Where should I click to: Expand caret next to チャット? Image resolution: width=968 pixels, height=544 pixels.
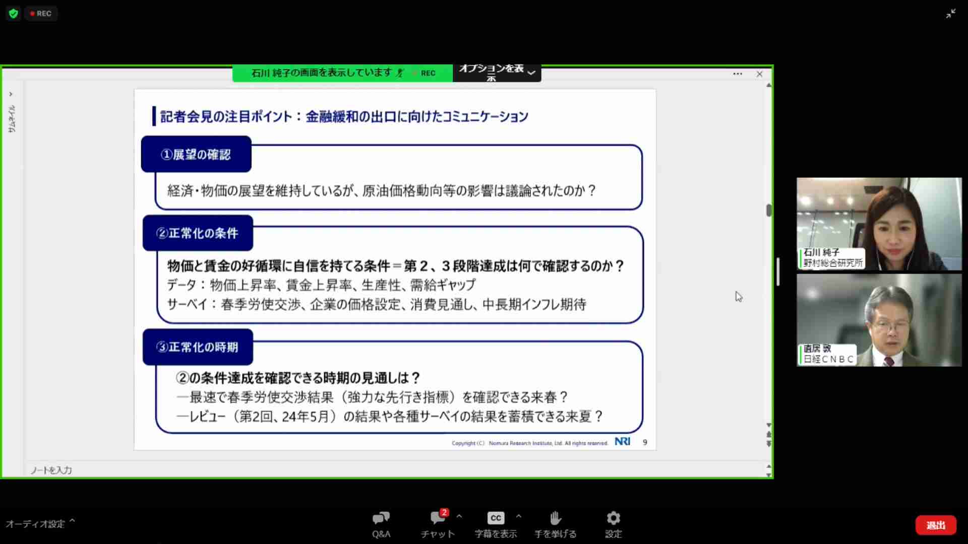(x=459, y=516)
